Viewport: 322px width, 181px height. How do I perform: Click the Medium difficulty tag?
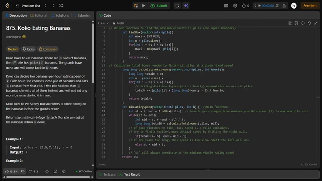point(13,49)
